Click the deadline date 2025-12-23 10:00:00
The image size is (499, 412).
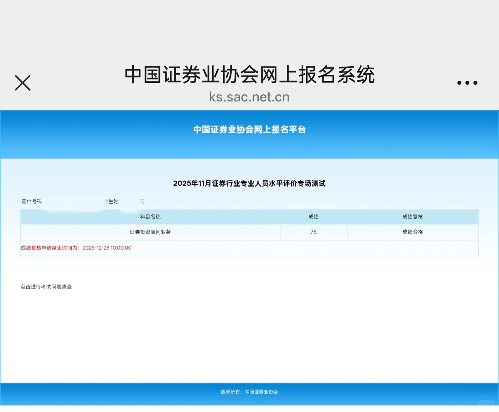click(x=107, y=248)
